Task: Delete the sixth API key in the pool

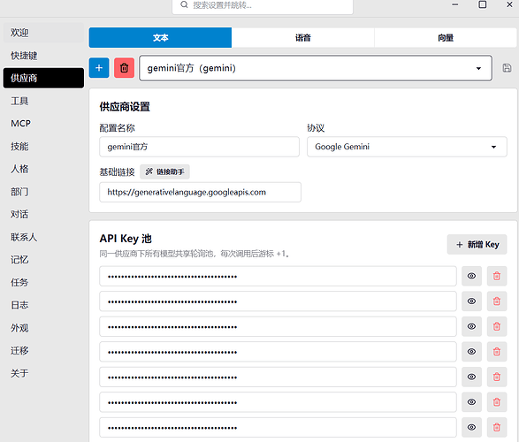Action: coord(497,402)
